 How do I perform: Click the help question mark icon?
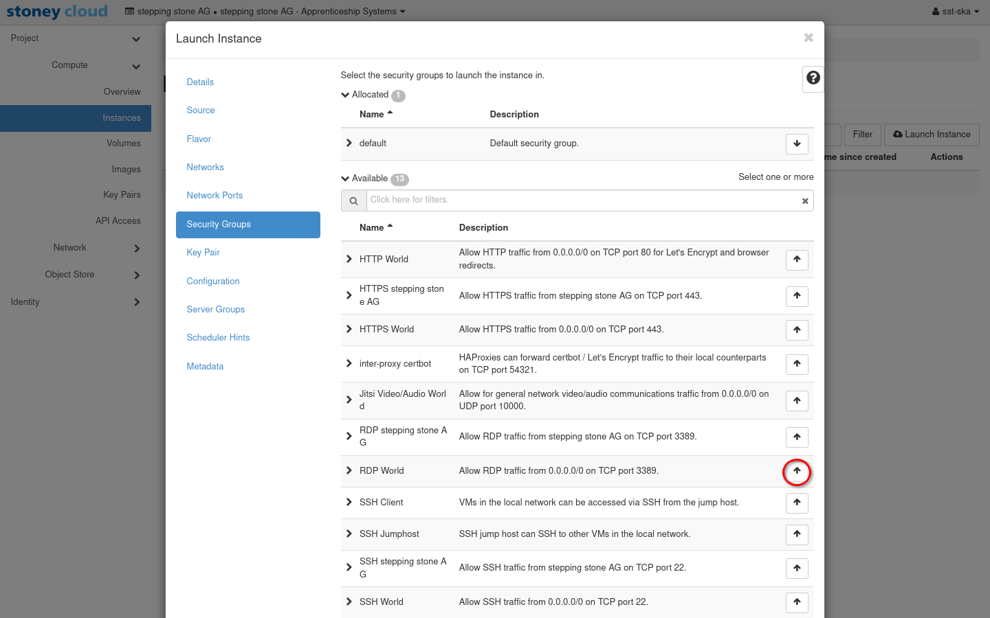pos(813,78)
